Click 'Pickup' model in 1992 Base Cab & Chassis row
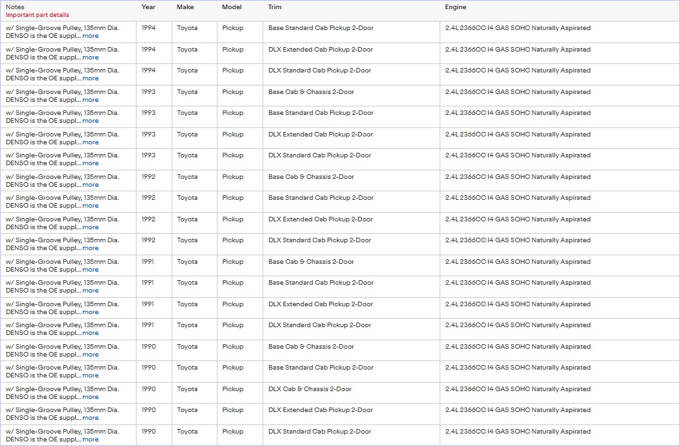 (x=233, y=177)
